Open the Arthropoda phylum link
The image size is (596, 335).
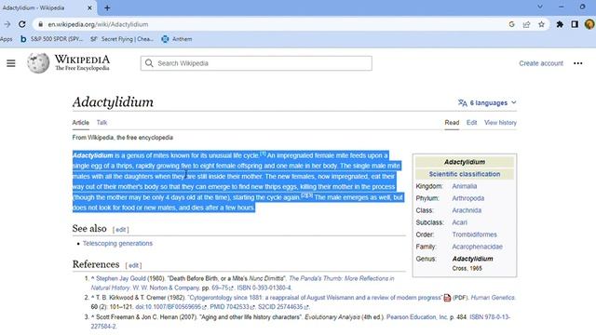click(467, 198)
